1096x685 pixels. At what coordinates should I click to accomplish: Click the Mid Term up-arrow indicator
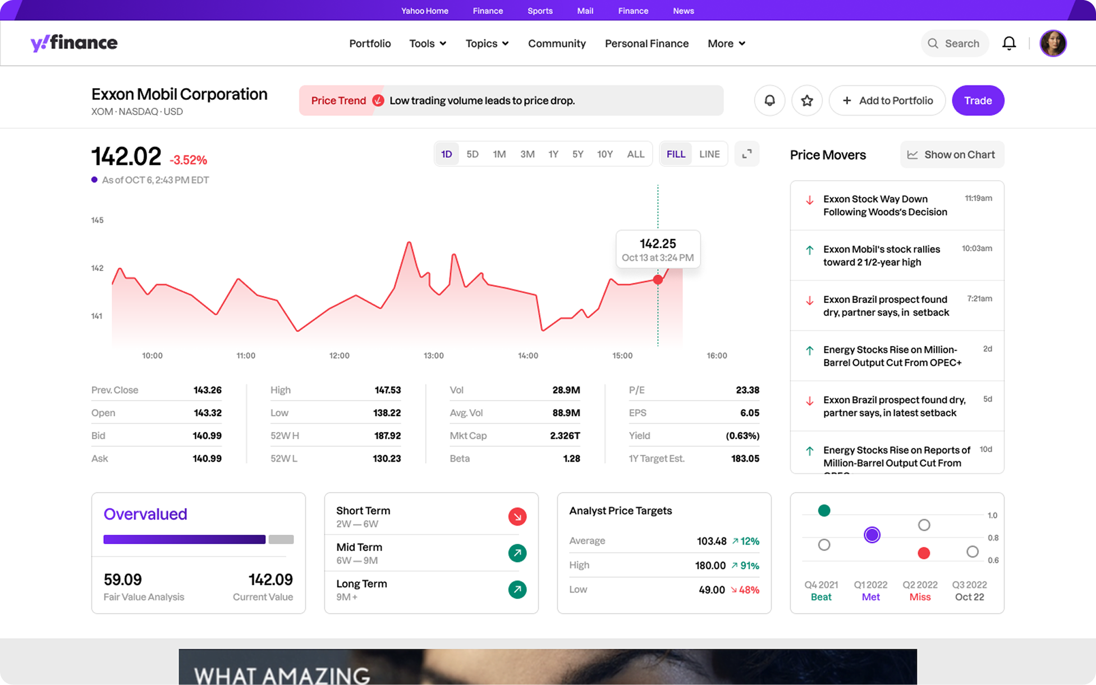517,553
